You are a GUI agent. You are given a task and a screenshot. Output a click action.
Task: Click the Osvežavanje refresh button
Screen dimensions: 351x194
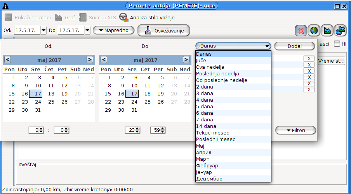pos(163,30)
